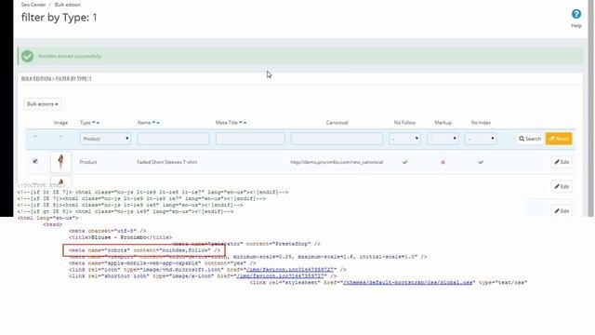Image resolution: width=595 pixels, height=335 pixels.
Task: Open the No Index filter dropdown
Action: point(481,139)
